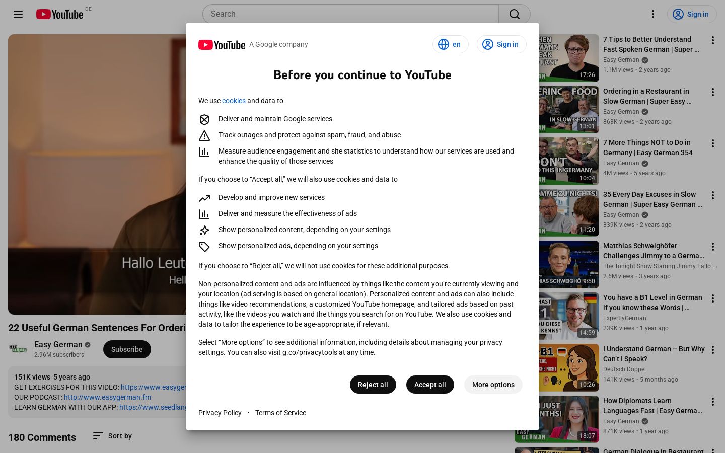Screen dimensions: 725x453
Task: Click the search magnifier button
Action: coord(515,14)
